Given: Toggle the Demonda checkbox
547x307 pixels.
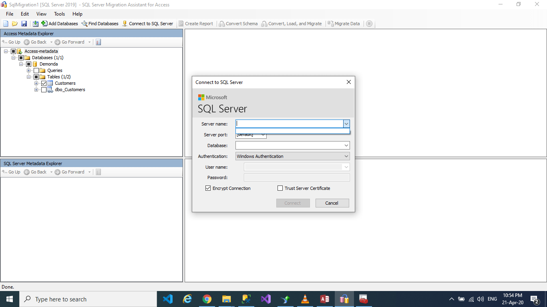Looking at the screenshot, I should pyautogui.click(x=28, y=64).
